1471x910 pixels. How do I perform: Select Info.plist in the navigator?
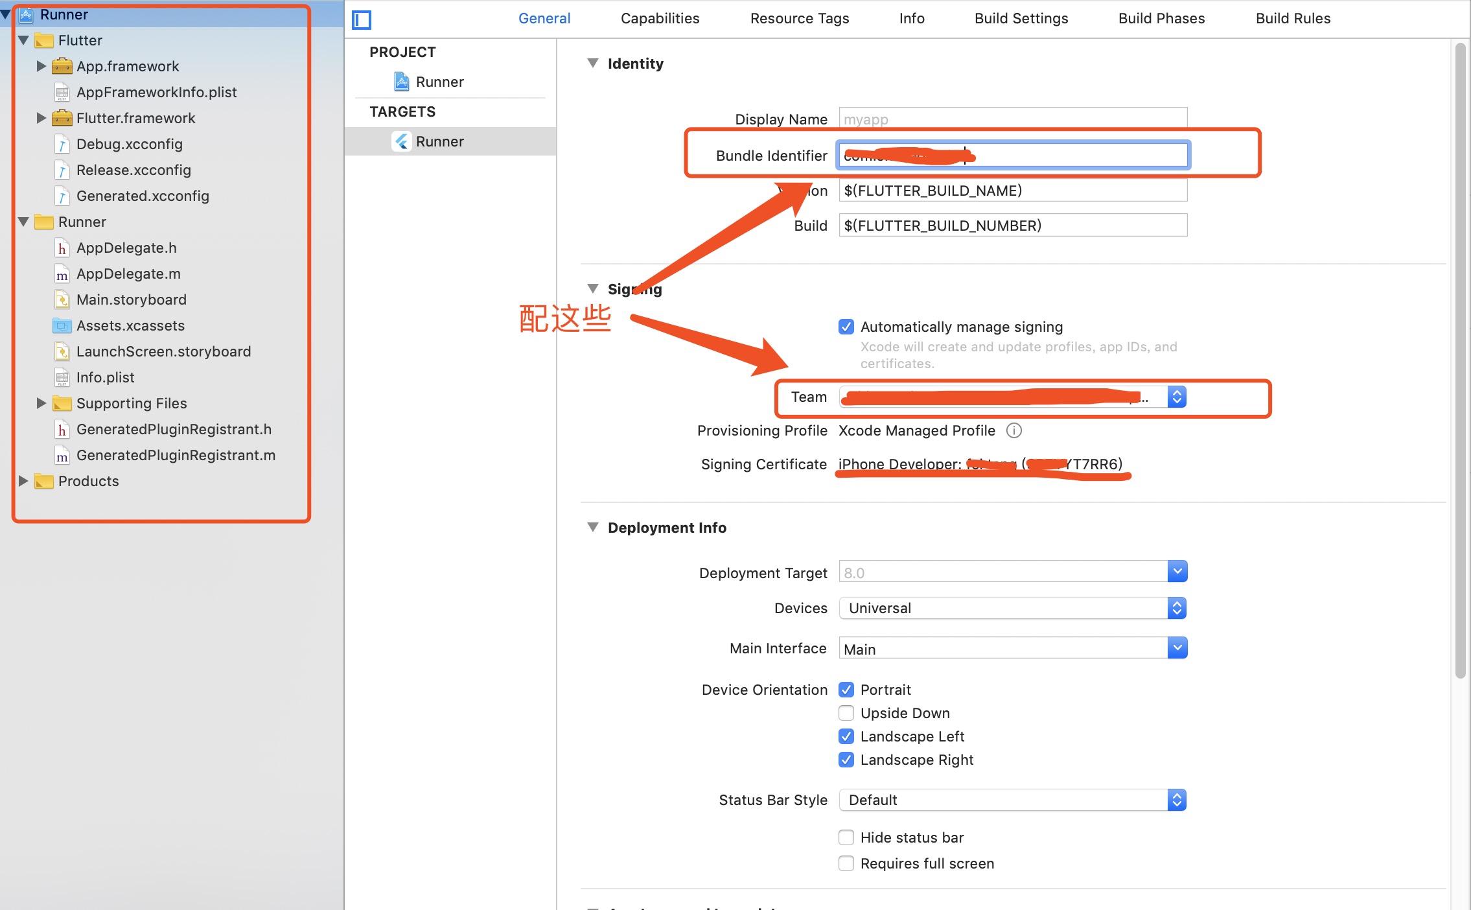pos(105,377)
